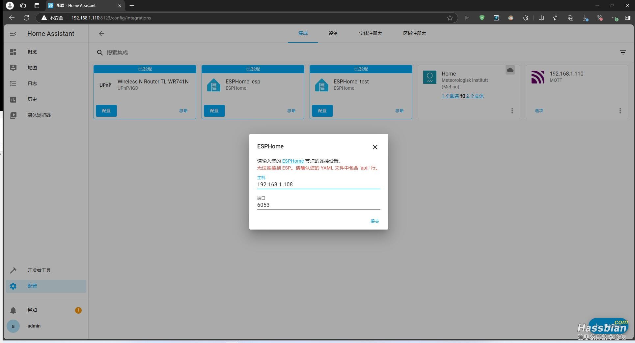Go back in the browser
This screenshot has width=635, height=343.
pyautogui.click(x=12, y=18)
